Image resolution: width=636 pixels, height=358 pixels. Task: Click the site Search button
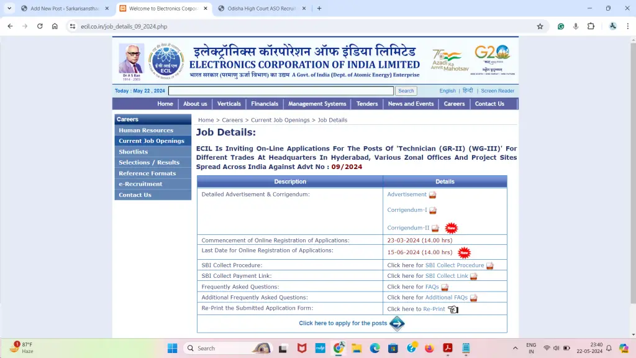click(x=406, y=91)
